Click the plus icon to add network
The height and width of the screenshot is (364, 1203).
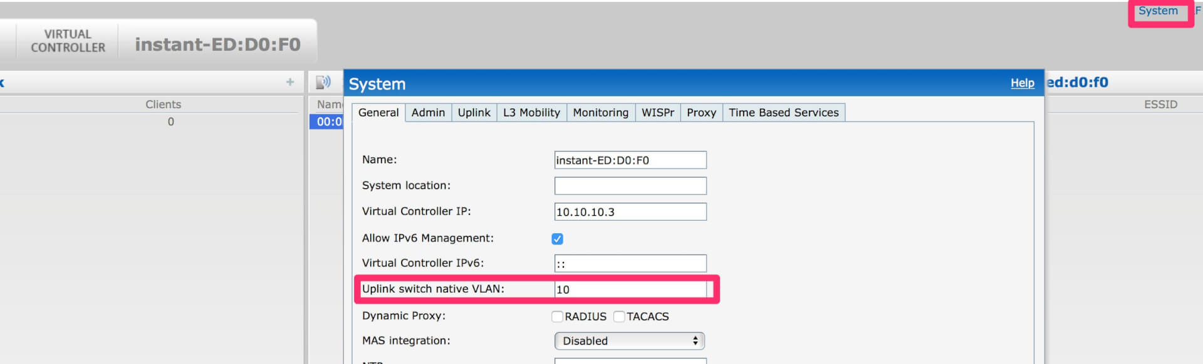(290, 82)
